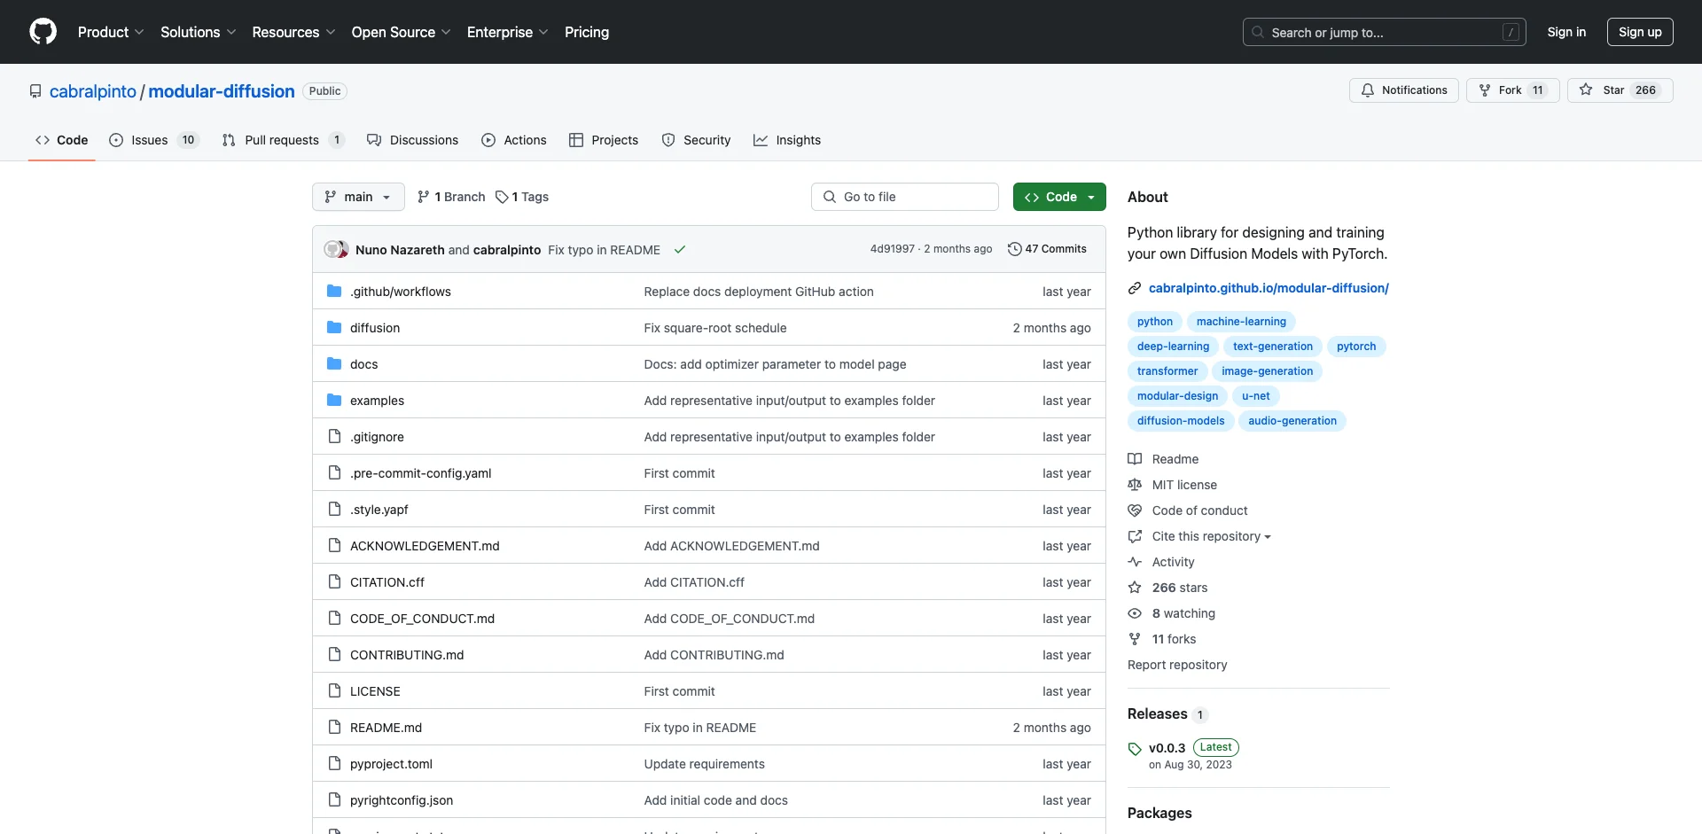Click the docs folder icon
The width and height of the screenshot is (1702, 834).
click(x=334, y=364)
